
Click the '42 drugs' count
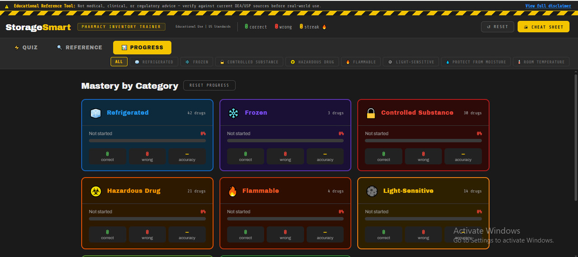tap(196, 113)
